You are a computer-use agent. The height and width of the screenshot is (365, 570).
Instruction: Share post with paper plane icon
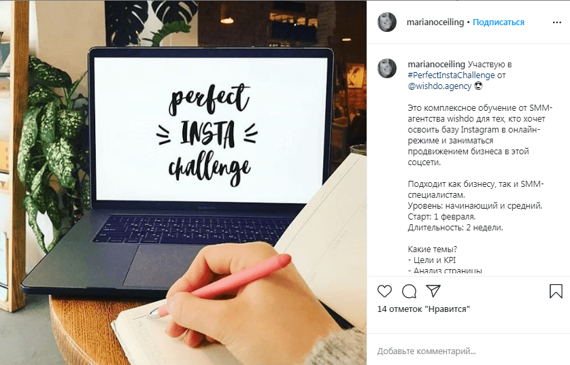(x=433, y=291)
